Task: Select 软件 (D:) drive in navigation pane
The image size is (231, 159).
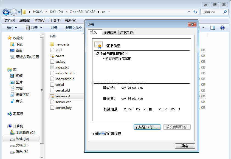Action: 21,139
